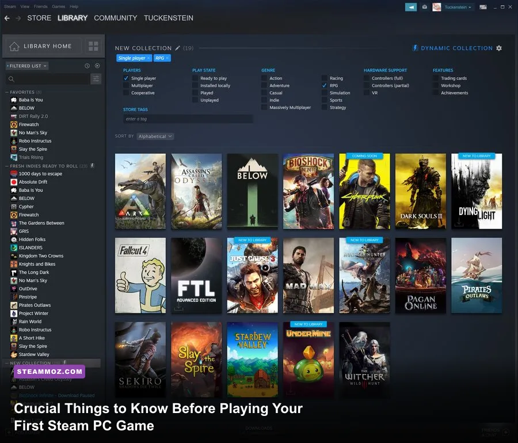Go to the Community tab
Screen dimensions: 518x443
(x=115, y=18)
